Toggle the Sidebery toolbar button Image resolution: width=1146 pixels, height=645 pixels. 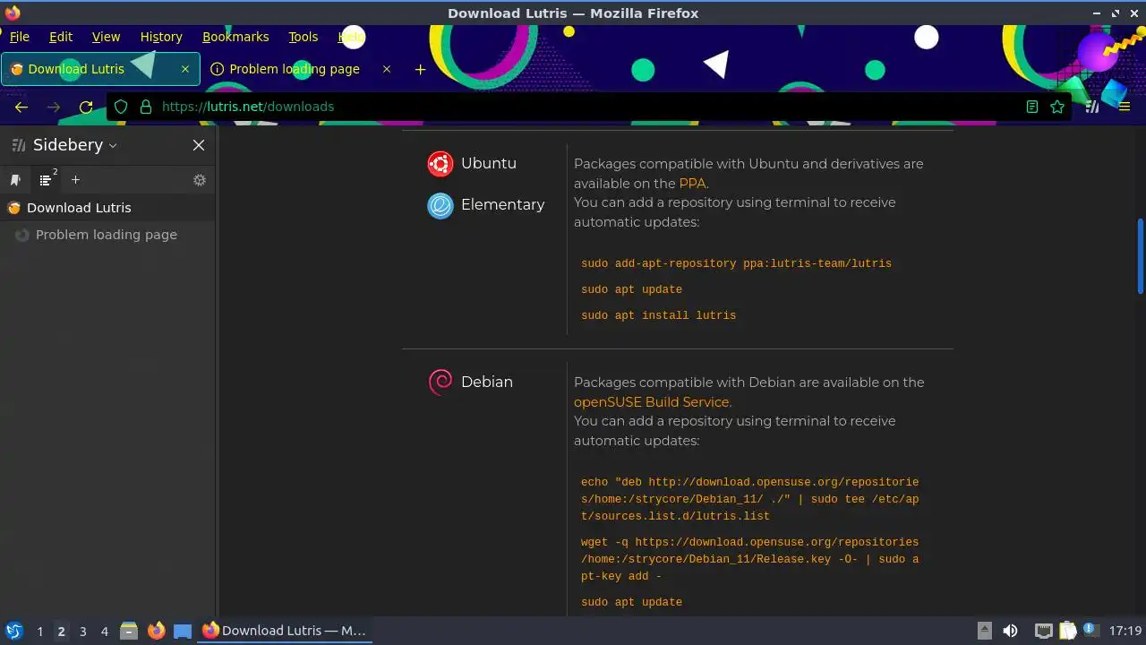click(1092, 107)
